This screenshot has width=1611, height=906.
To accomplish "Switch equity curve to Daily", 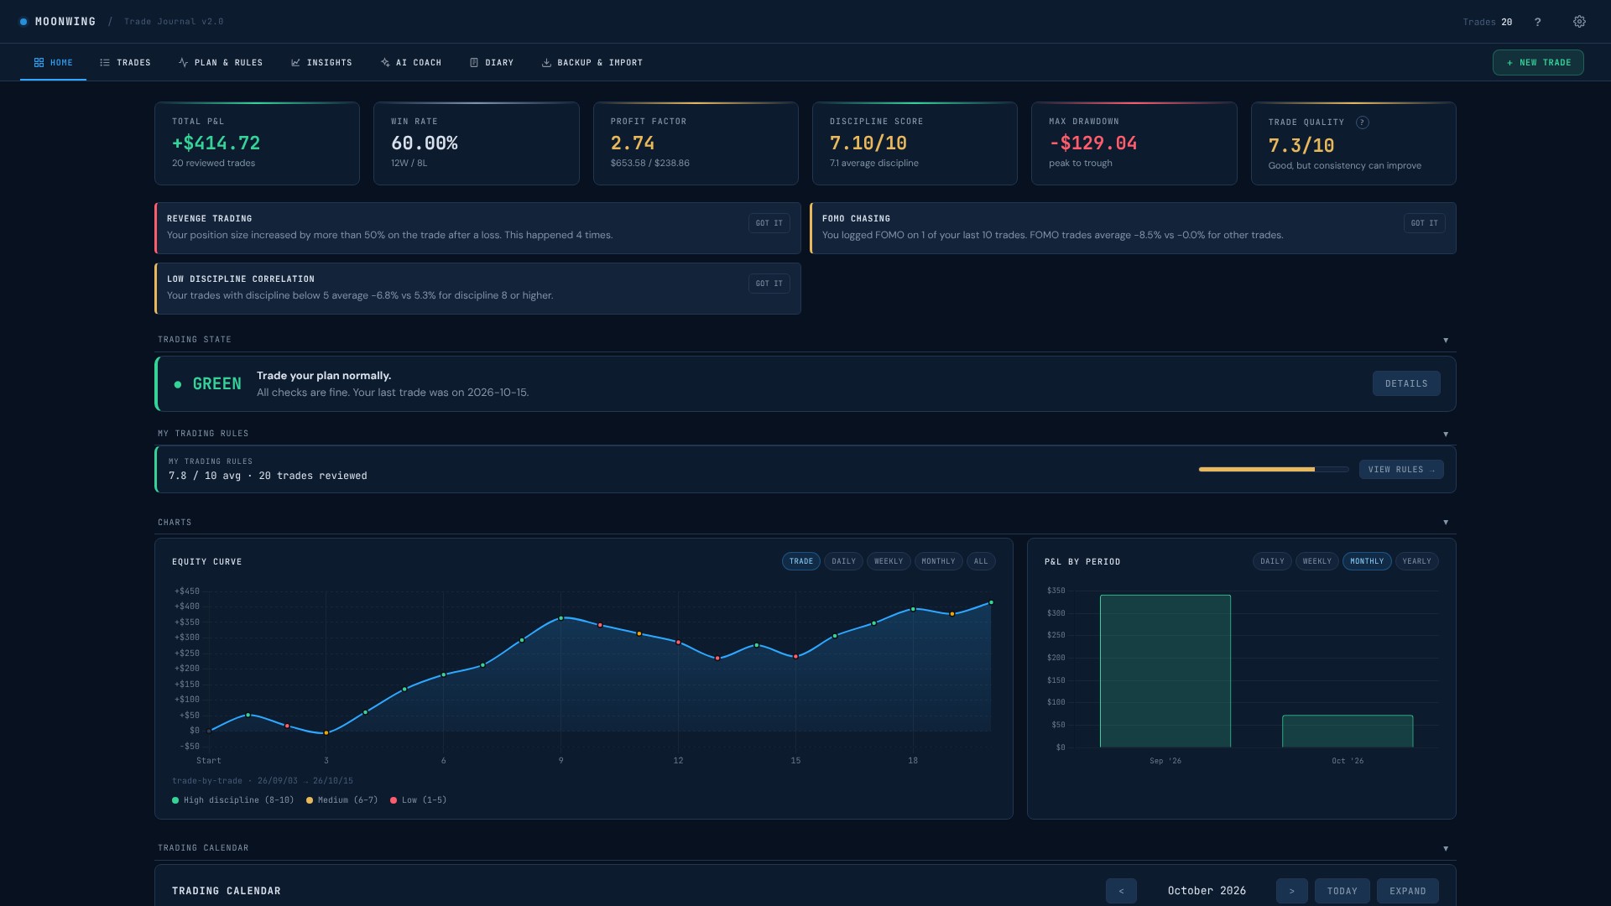I will pos(843,561).
